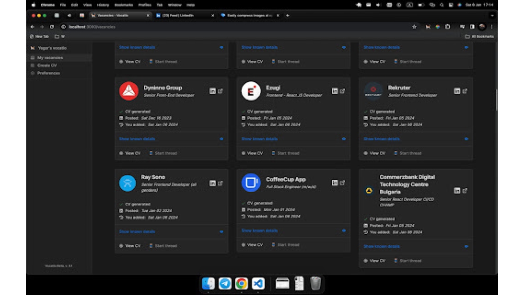Viewport: 524px width, 295px height.
Task: Open external link icon on Commerzbank card
Action: click(x=465, y=190)
